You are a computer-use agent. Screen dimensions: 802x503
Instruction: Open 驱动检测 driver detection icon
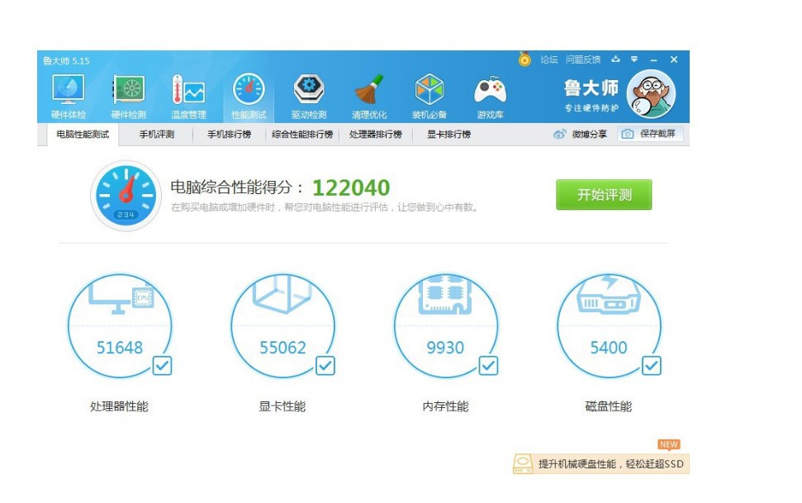tap(309, 96)
